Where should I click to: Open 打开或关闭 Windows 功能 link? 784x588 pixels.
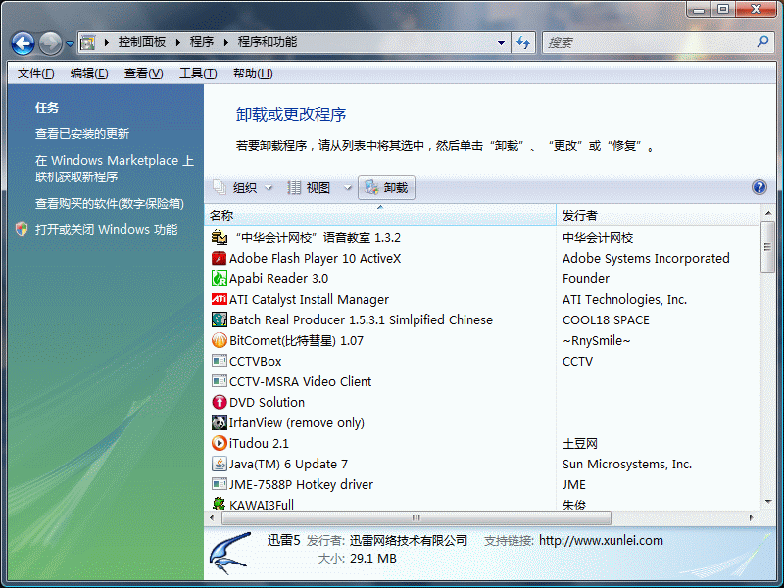(107, 230)
